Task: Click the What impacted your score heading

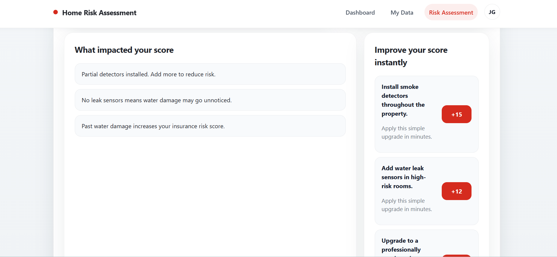Action: (x=124, y=50)
